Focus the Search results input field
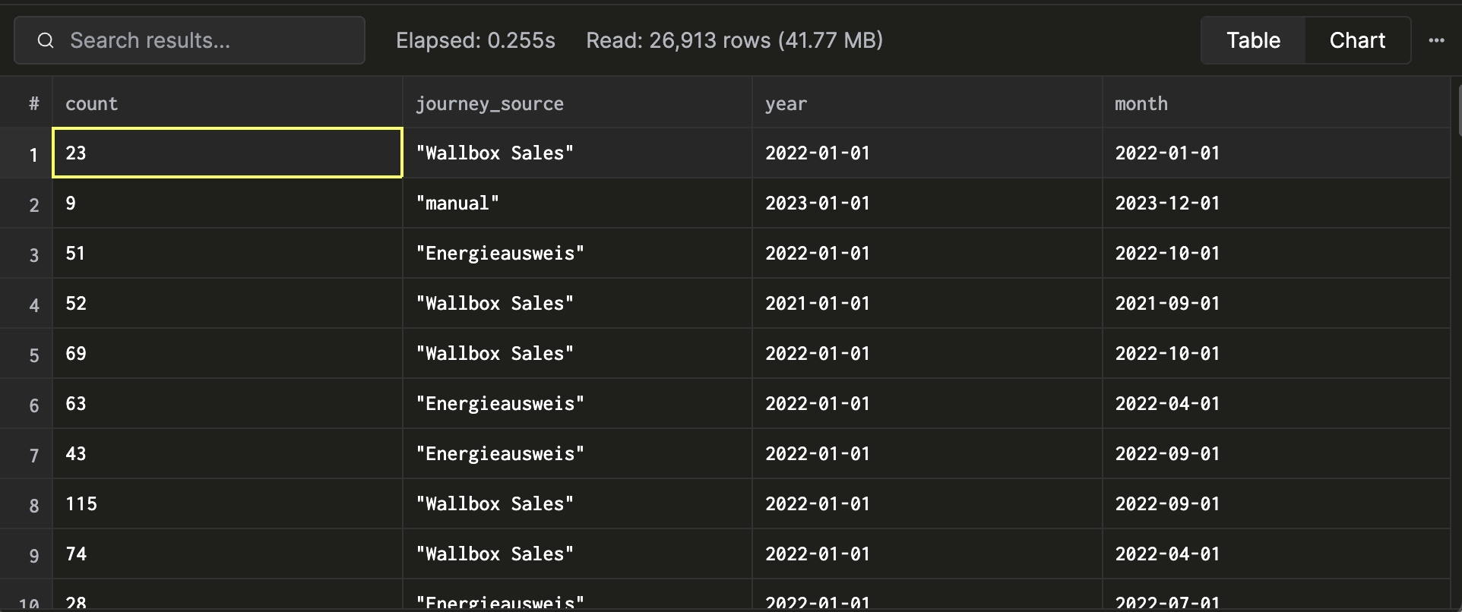Image resolution: width=1462 pixels, height=612 pixels. 189,40
